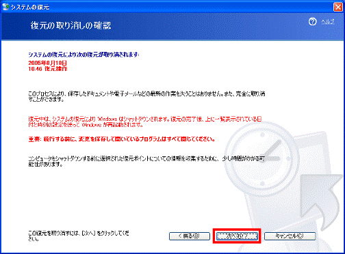Click the System Restore title bar icon
Screen dimensions: 345x254
click(5, 7)
